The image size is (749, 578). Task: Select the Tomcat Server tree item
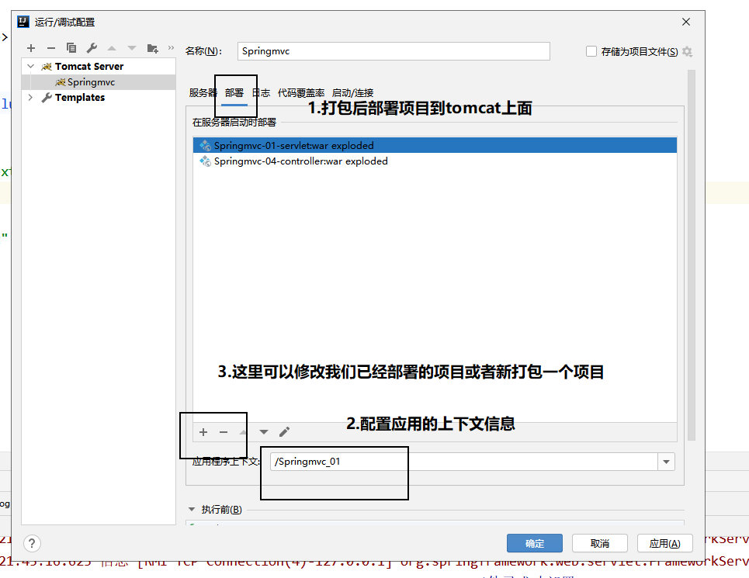coord(99,67)
